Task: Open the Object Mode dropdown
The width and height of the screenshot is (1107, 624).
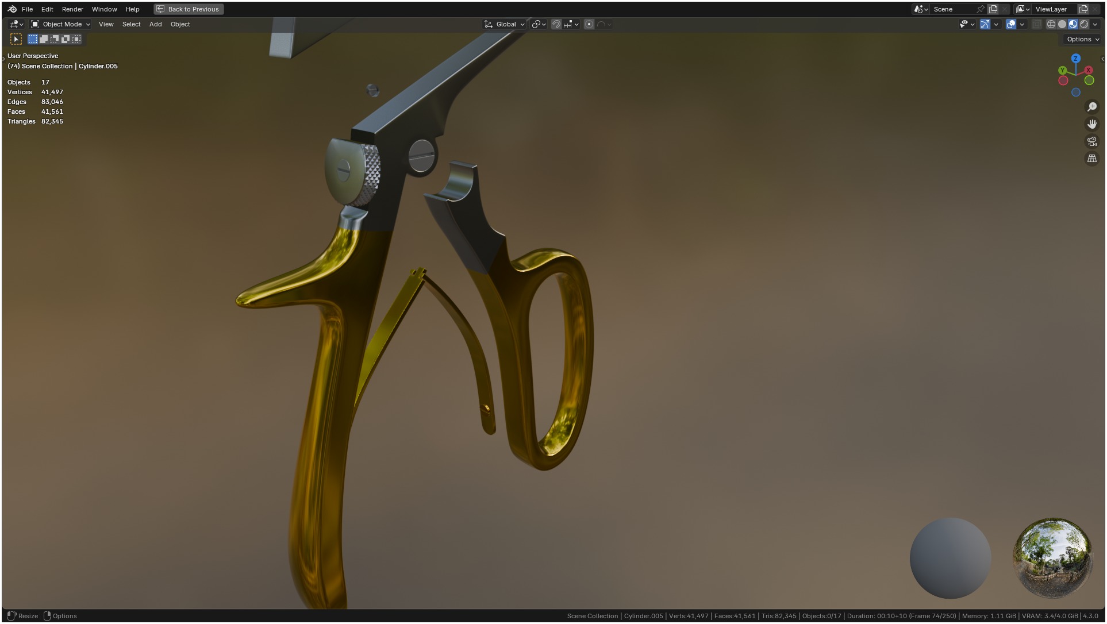Action: 61,24
